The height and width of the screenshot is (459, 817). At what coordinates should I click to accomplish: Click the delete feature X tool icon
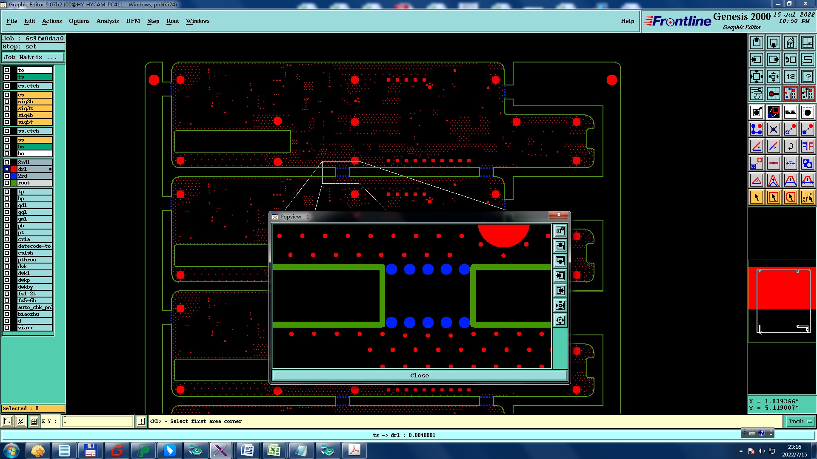[773, 129]
